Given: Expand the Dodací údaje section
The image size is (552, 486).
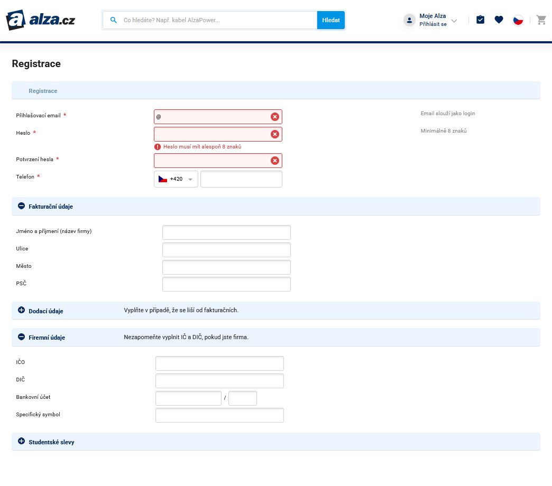Looking at the screenshot, I should [21, 310].
